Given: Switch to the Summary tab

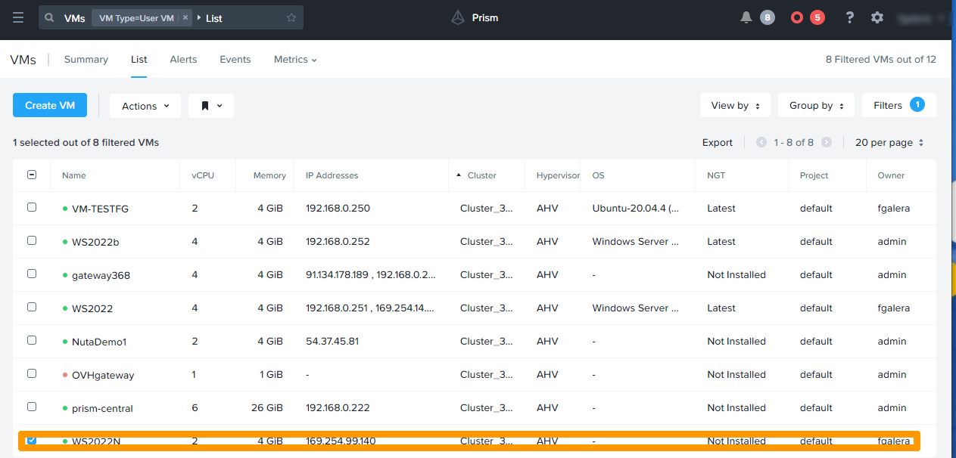Looking at the screenshot, I should (x=86, y=59).
